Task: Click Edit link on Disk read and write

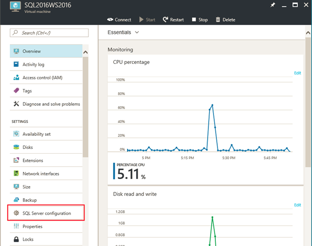Action: pos(298,205)
